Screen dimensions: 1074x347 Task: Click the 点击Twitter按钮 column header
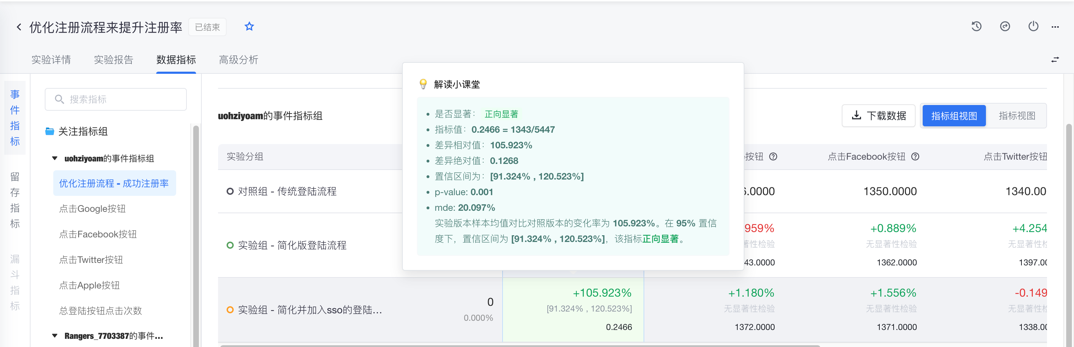click(x=1015, y=156)
